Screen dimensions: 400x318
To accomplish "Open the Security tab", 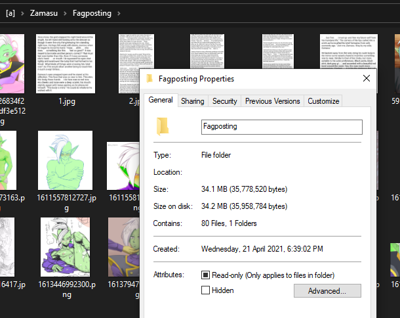I will (224, 101).
